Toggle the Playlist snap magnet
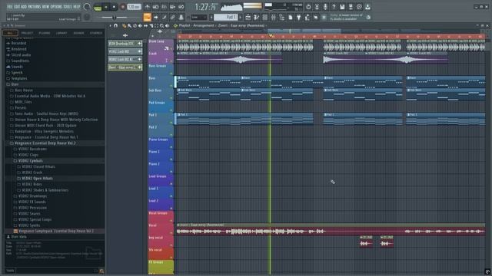The image size is (492, 276). click(116, 25)
